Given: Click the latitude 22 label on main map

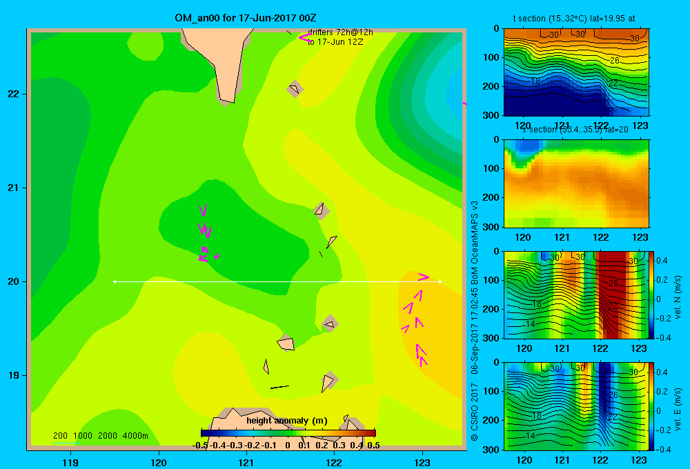Looking at the screenshot, I should tap(14, 94).
